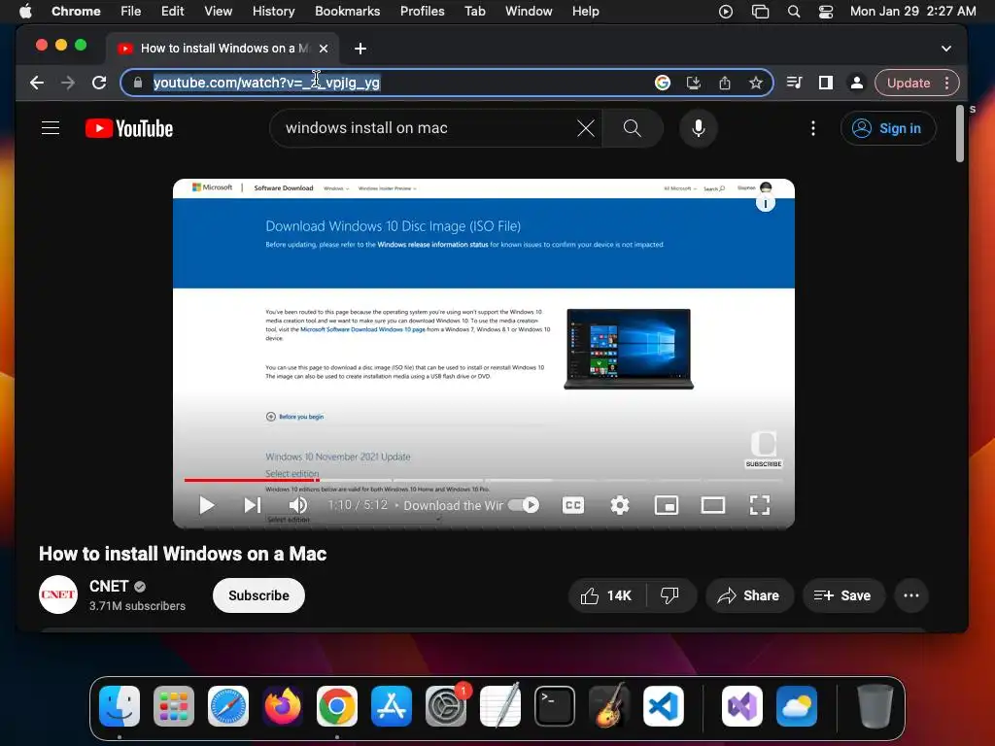Skip to next video
Screen dimensions: 995x746
(x=253, y=505)
